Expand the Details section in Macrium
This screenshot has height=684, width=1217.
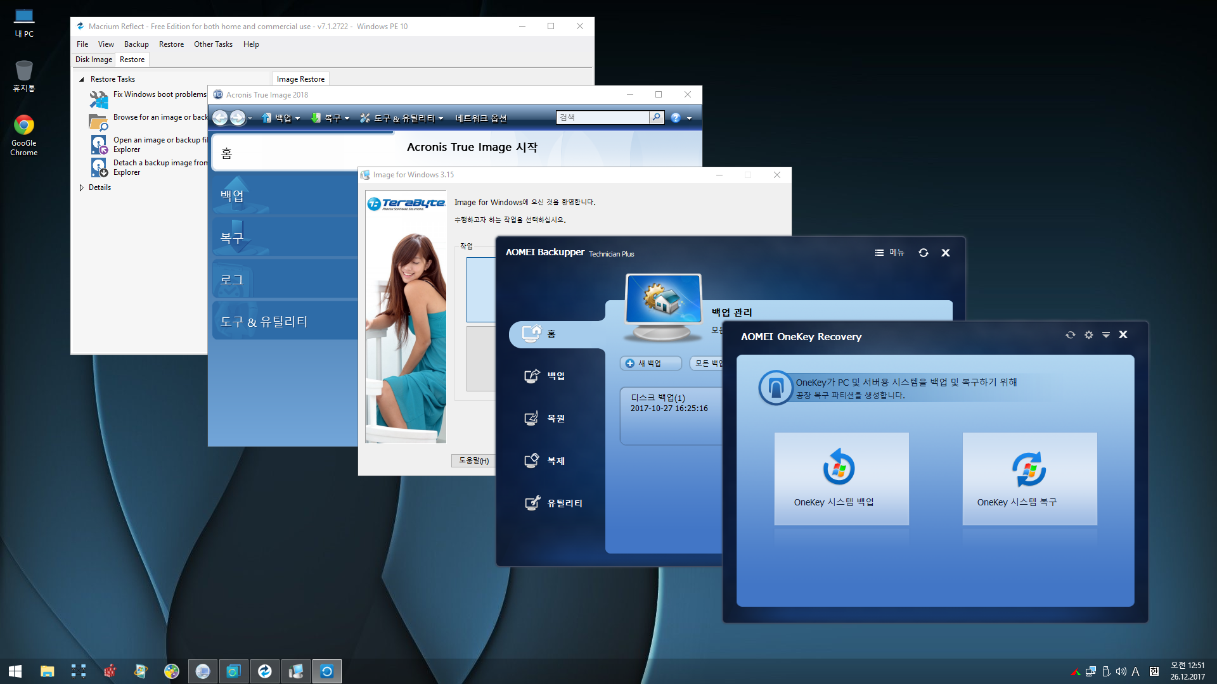(82, 187)
